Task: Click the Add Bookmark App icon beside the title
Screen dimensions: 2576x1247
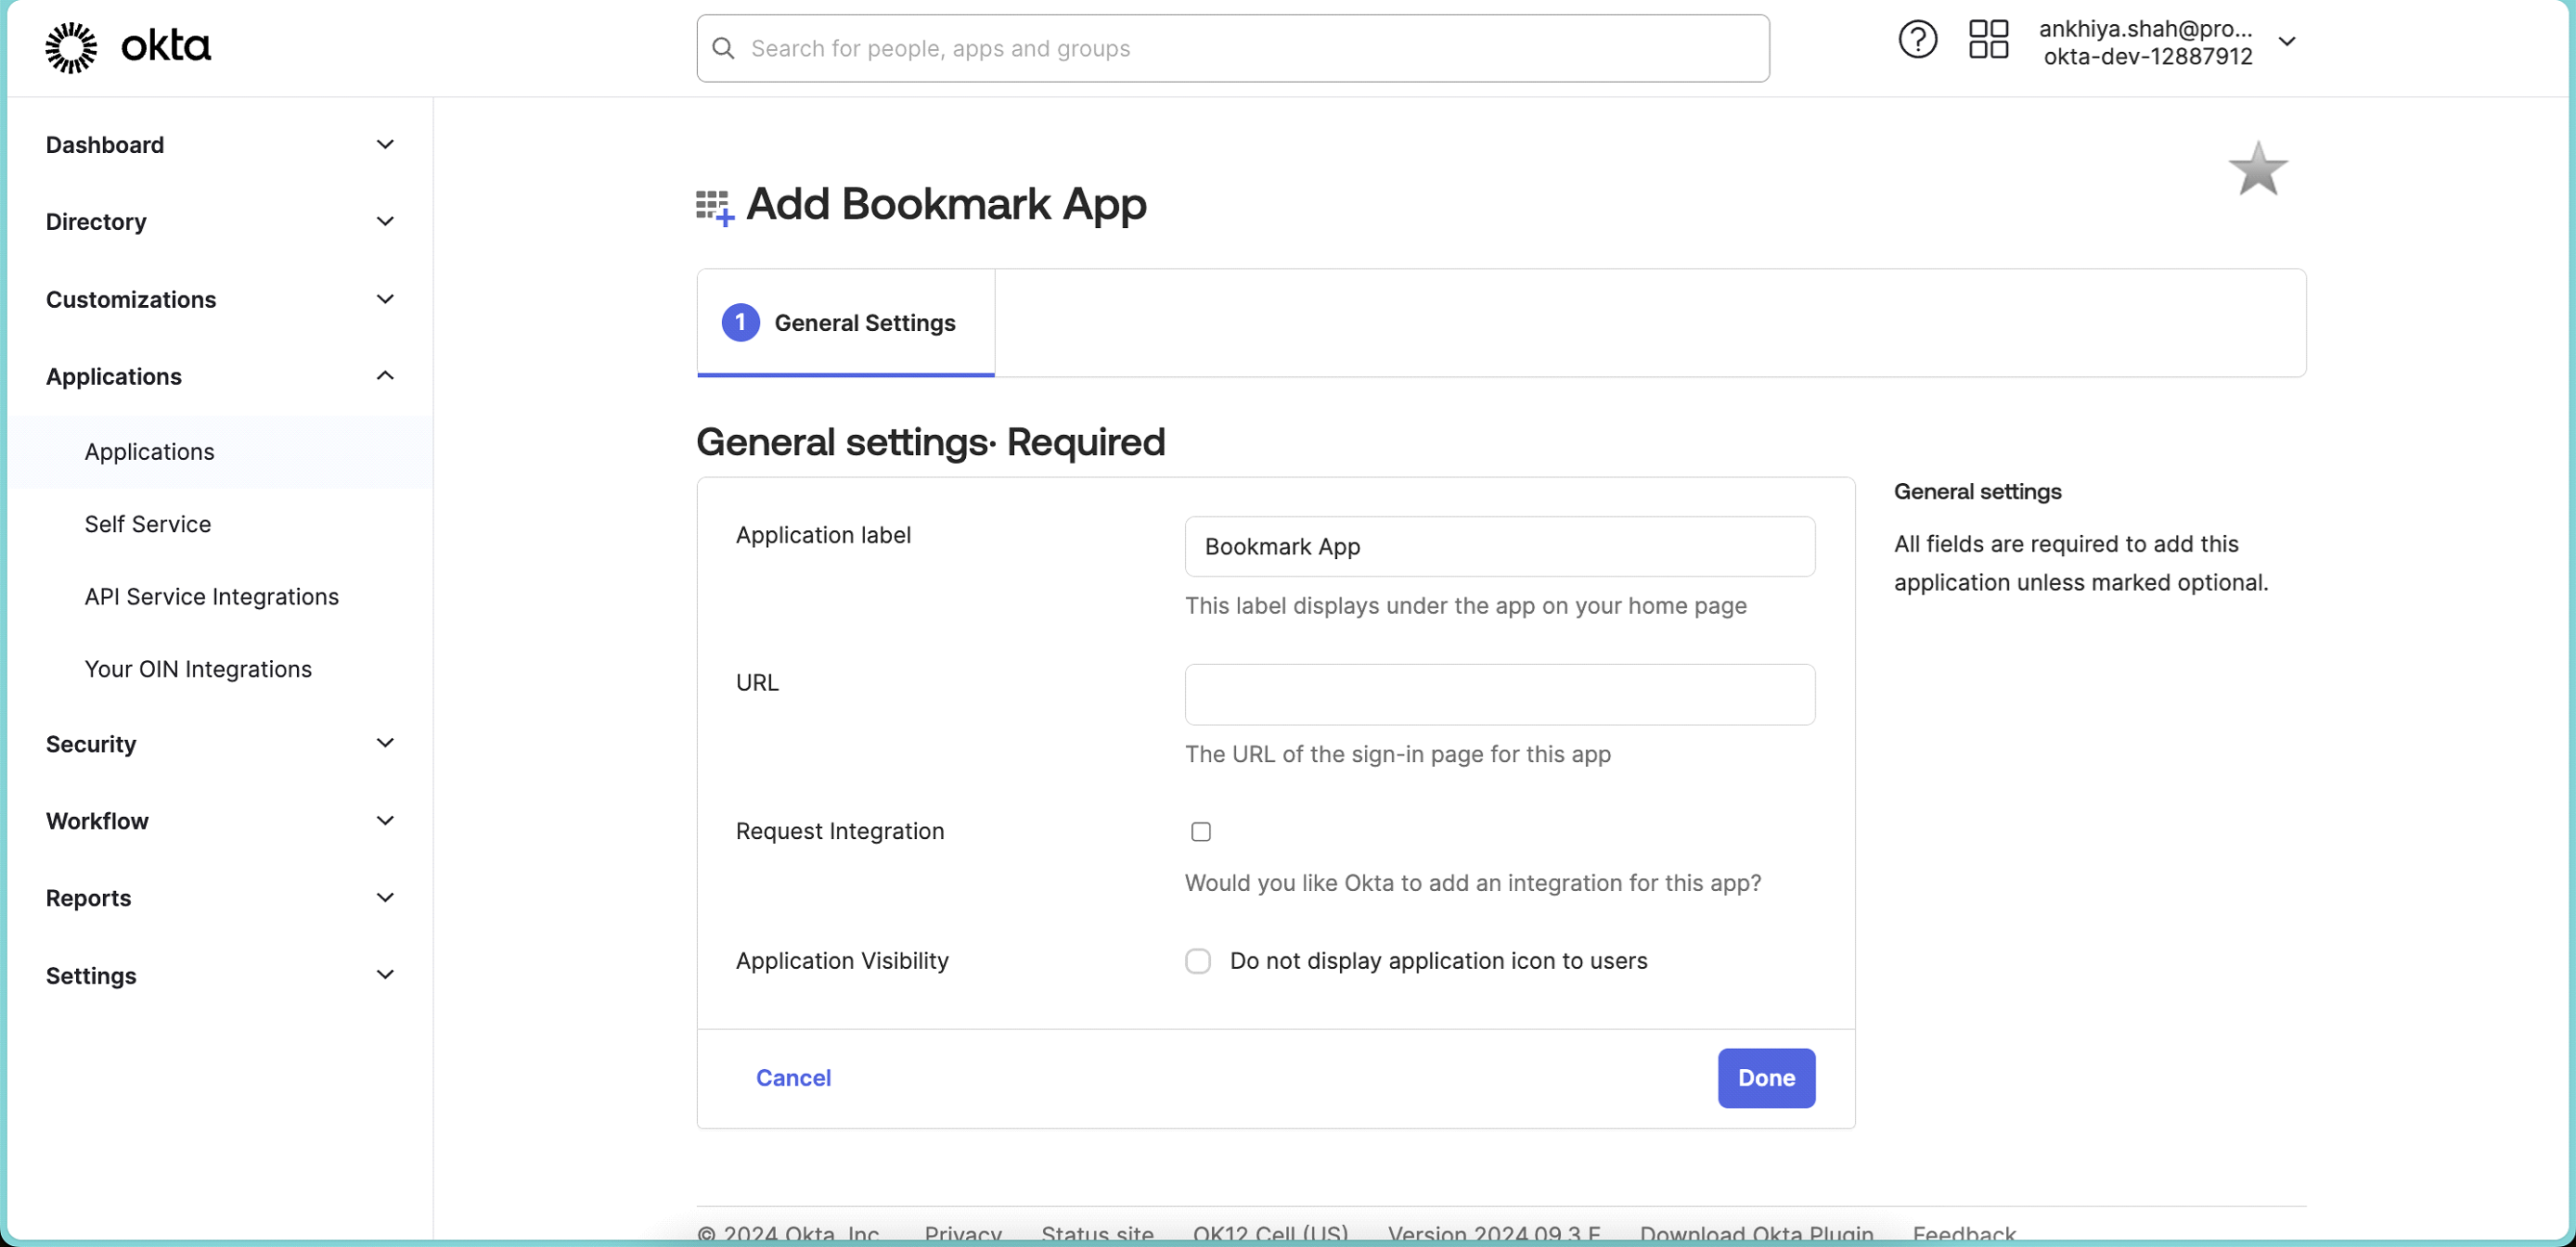Action: click(x=713, y=205)
